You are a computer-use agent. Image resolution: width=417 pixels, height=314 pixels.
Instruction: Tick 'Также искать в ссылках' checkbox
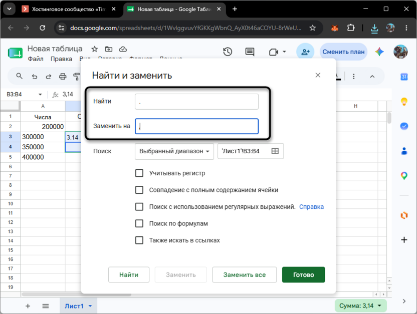139,240
